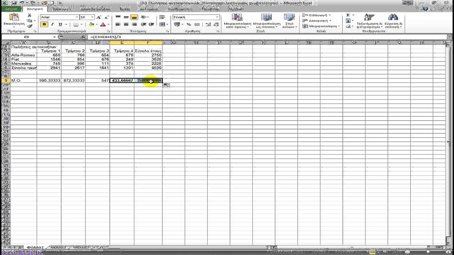Increase font size with the large A icon

click(x=99, y=17)
